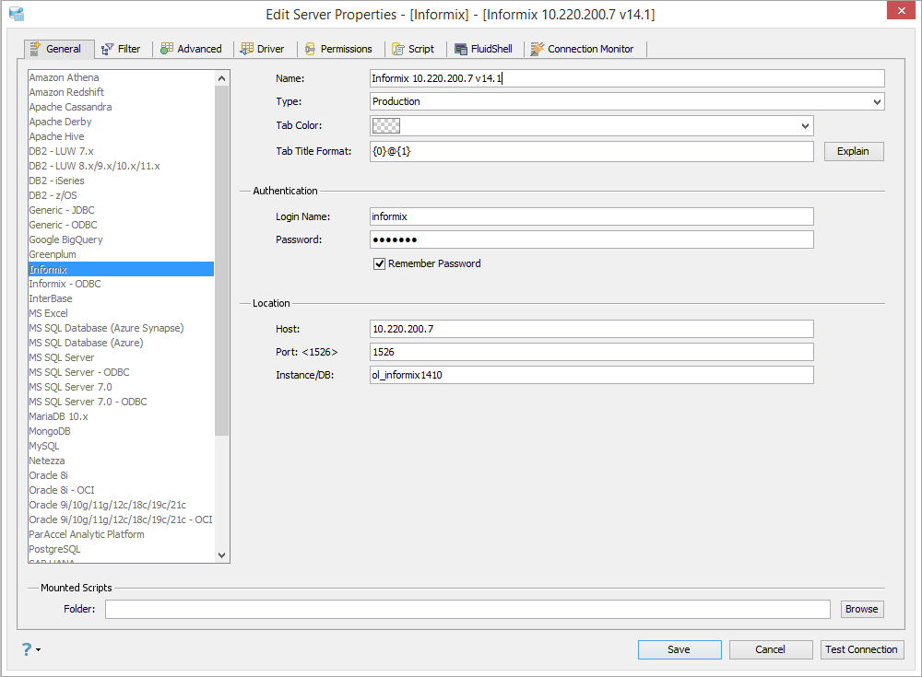Click server list scrollbar down arrow
The image size is (922, 677).
point(221,554)
